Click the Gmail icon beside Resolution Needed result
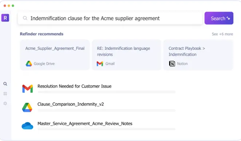This screenshot has height=141, width=241. [x=28, y=89]
